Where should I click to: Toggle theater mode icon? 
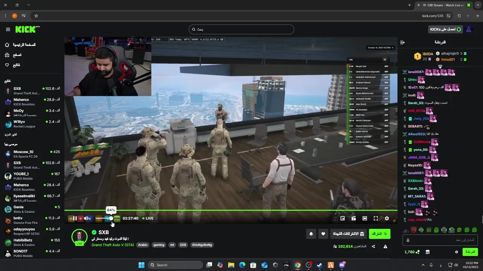coord(365,218)
